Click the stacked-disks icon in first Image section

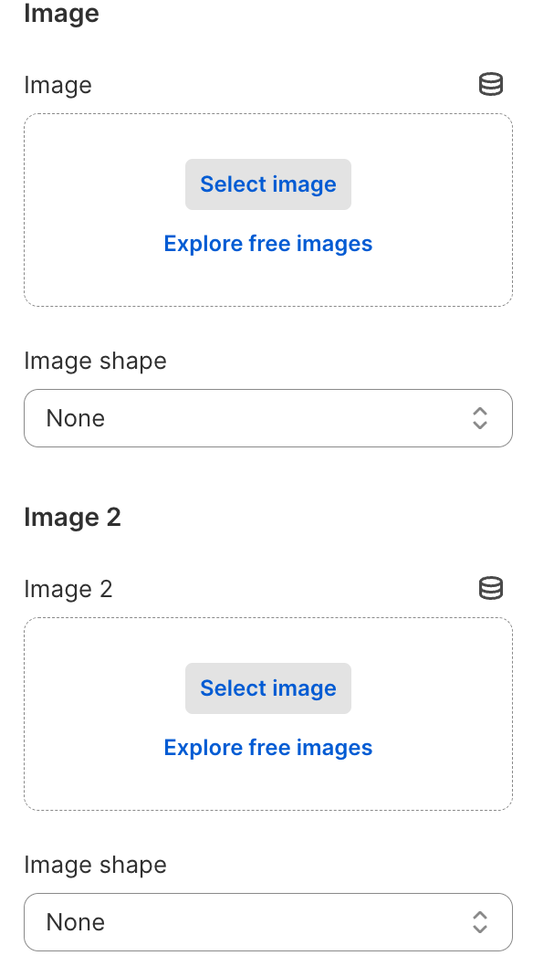coord(491,84)
